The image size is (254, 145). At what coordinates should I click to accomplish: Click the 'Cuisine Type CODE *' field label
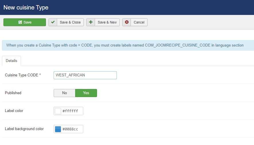point(23,75)
